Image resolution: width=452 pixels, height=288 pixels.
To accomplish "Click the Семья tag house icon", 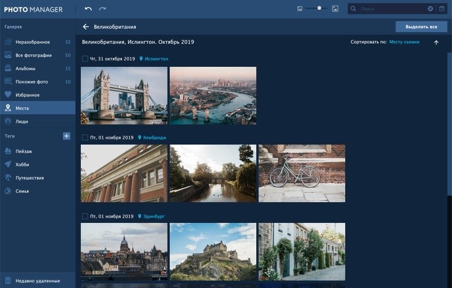I will (8, 191).
